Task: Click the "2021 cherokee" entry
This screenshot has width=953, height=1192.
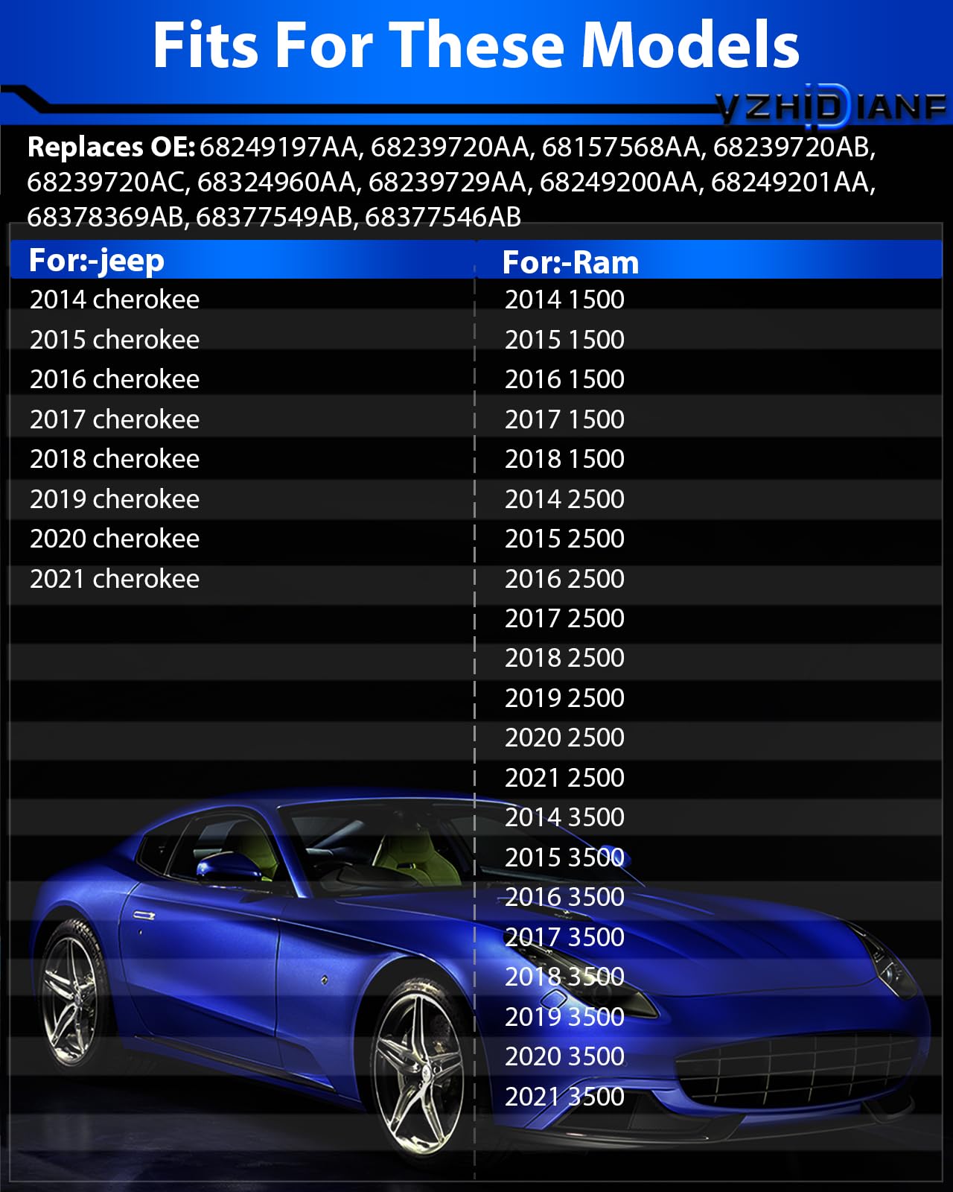Action: pos(115,579)
